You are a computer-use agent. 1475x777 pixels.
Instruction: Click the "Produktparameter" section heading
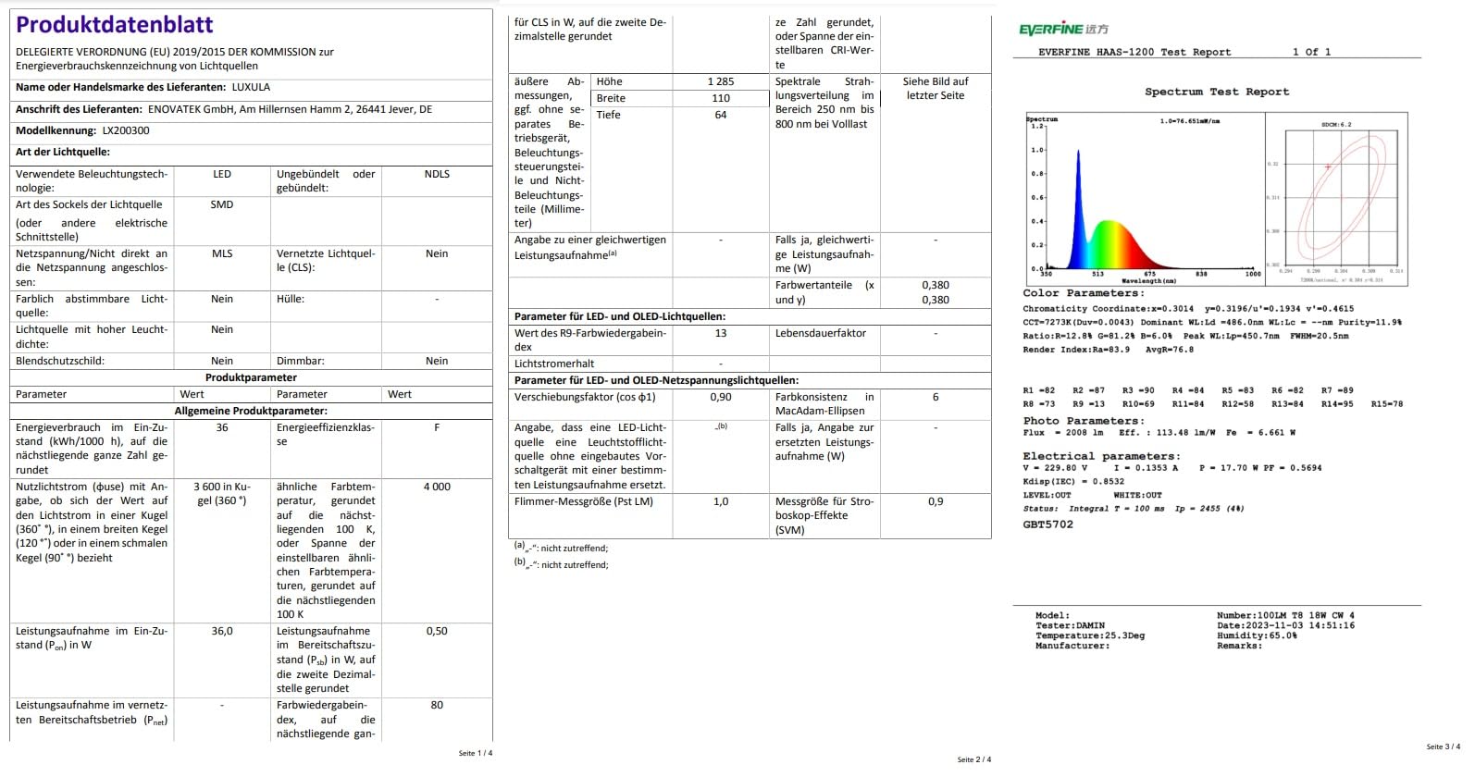(251, 377)
